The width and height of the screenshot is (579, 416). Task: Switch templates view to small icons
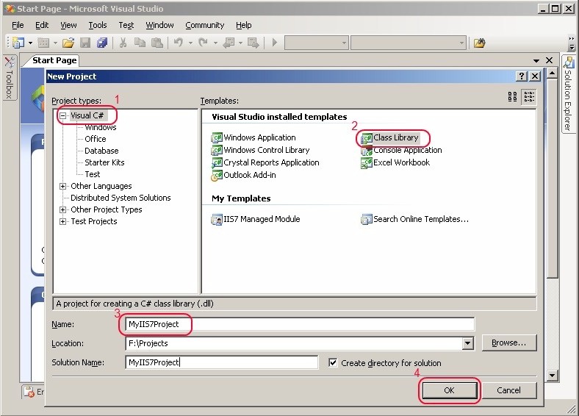pos(529,97)
